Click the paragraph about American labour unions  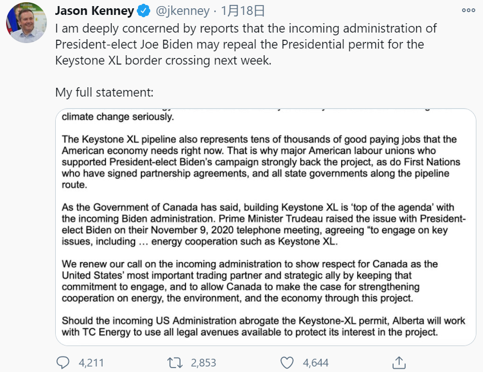tap(261, 162)
